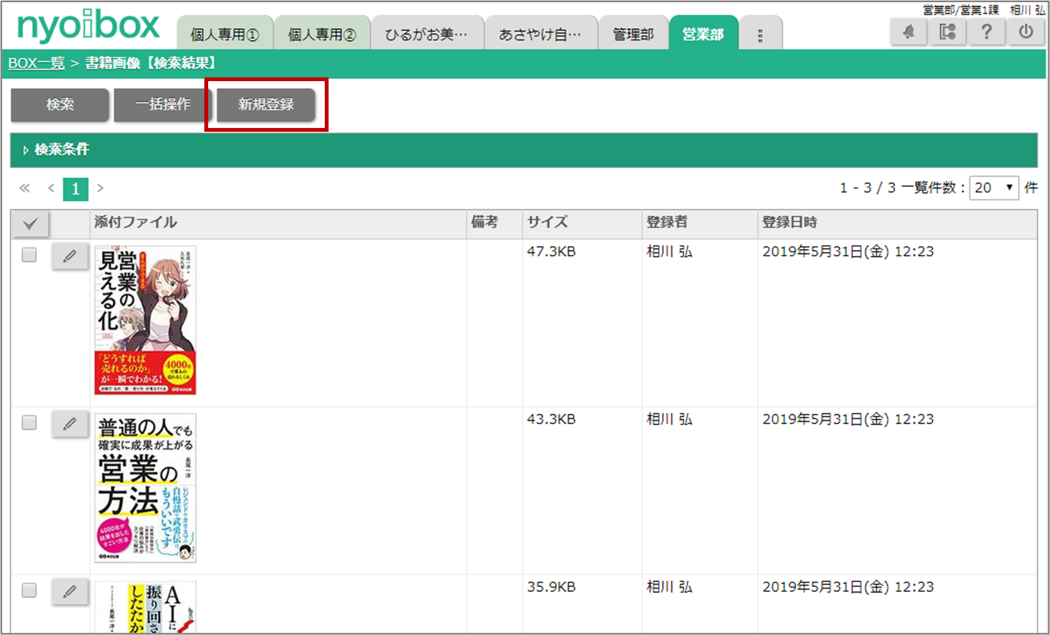Open help question mark icon
Viewport: 1050px width, 635px height.
(986, 32)
